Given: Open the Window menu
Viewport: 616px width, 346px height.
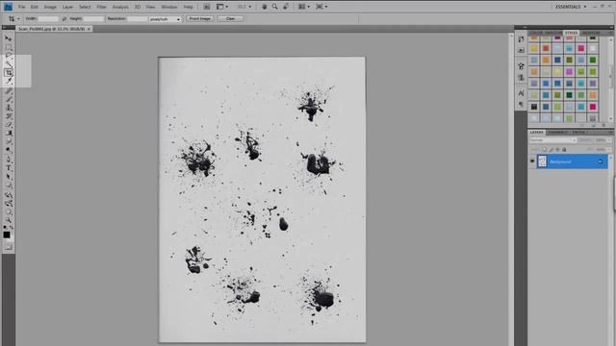Looking at the screenshot, I should click(169, 7).
